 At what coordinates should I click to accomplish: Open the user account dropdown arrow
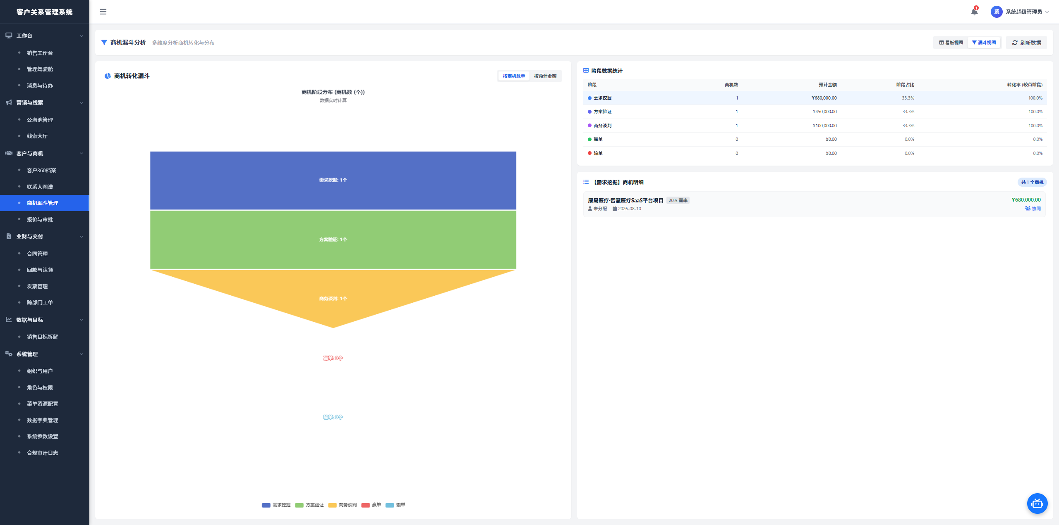pos(1047,12)
